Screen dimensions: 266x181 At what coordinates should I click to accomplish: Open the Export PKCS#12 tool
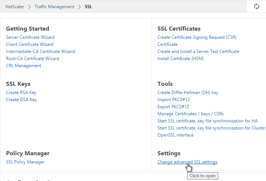tap(173, 107)
